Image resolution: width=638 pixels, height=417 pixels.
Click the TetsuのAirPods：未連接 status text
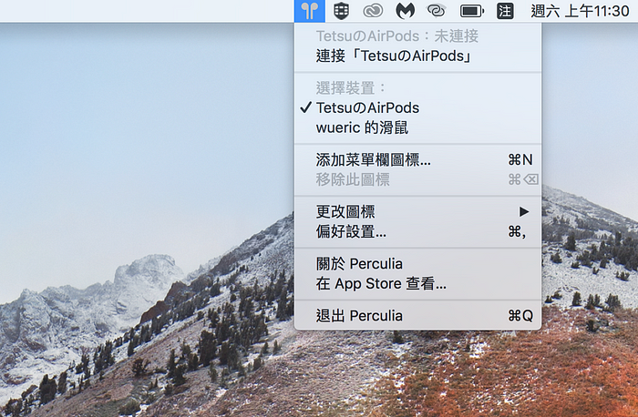pyautogui.click(x=397, y=36)
